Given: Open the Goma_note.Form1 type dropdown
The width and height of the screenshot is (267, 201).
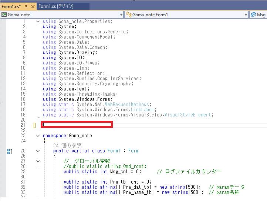Looking at the screenshot, I should (x=246, y=15).
